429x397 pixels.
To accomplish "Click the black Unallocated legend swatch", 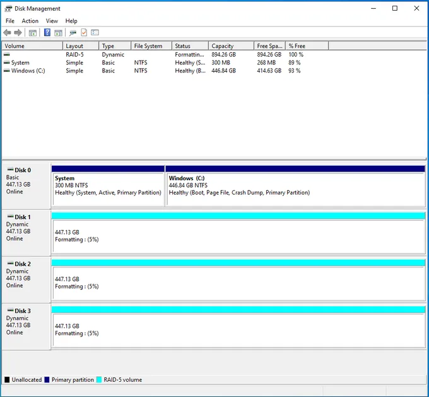I will 7,380.
